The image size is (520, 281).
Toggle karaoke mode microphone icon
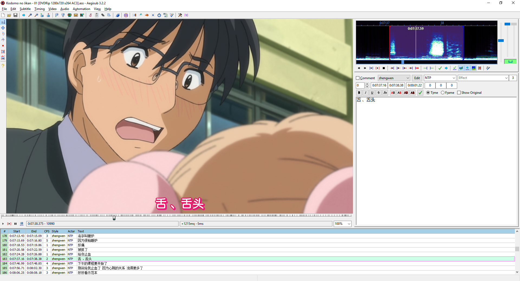tap(488, 68)
